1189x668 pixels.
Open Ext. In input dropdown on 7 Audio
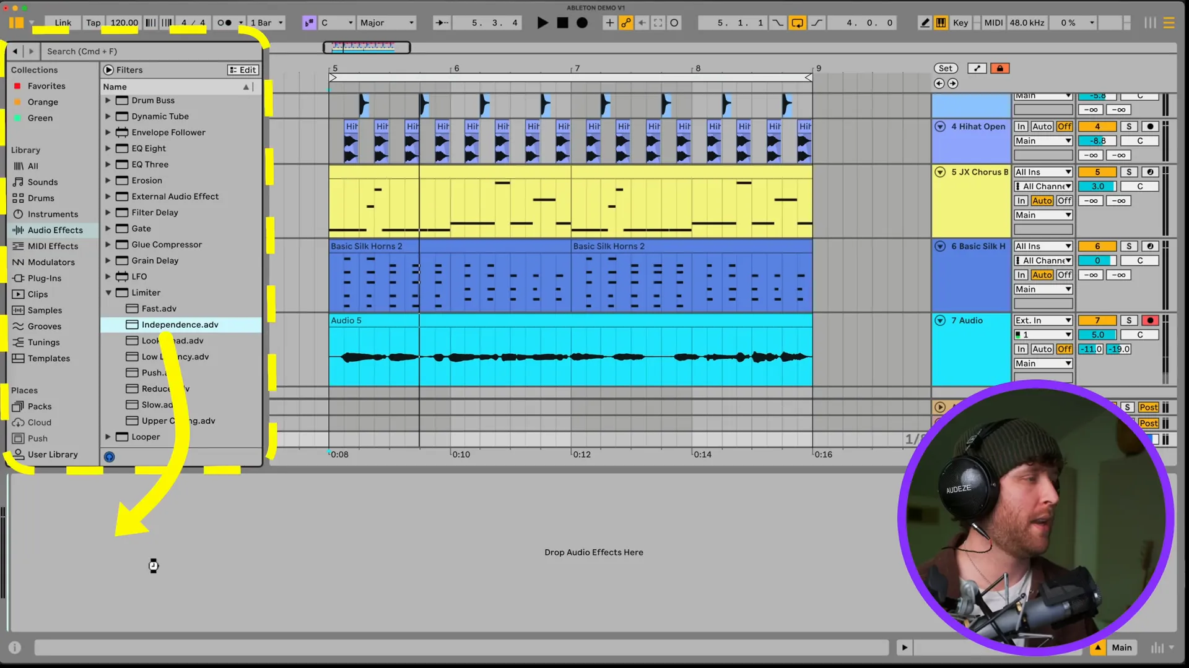(1043, 320)
